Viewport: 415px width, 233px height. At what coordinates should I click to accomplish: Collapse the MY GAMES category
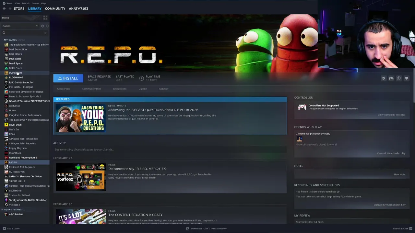point(2,40)
